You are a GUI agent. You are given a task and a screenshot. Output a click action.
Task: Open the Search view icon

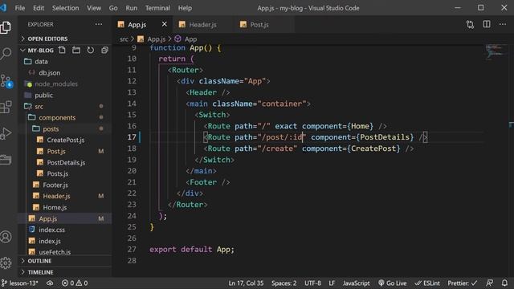pyautogui.click(x=6, y=54)
